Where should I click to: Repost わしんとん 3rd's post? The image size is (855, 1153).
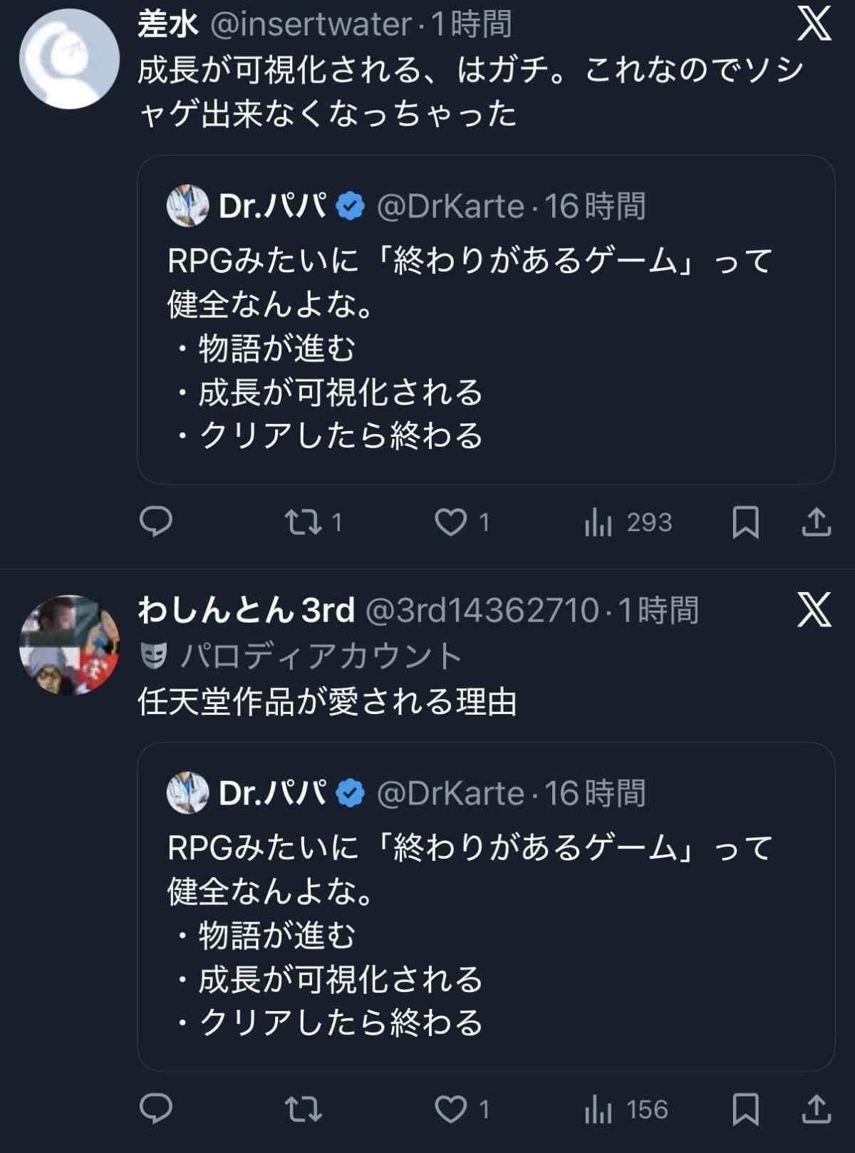pos(304,1110)
